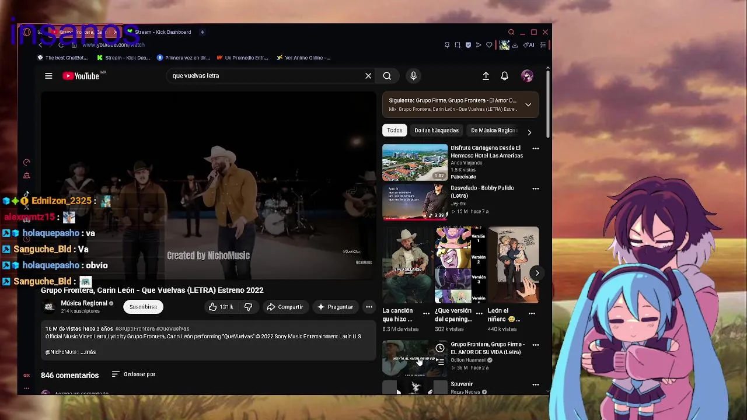Go back with the browser back arrow

pos(40,45)
